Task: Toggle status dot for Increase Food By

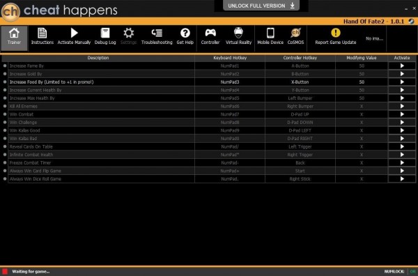Action: (5, 82)
